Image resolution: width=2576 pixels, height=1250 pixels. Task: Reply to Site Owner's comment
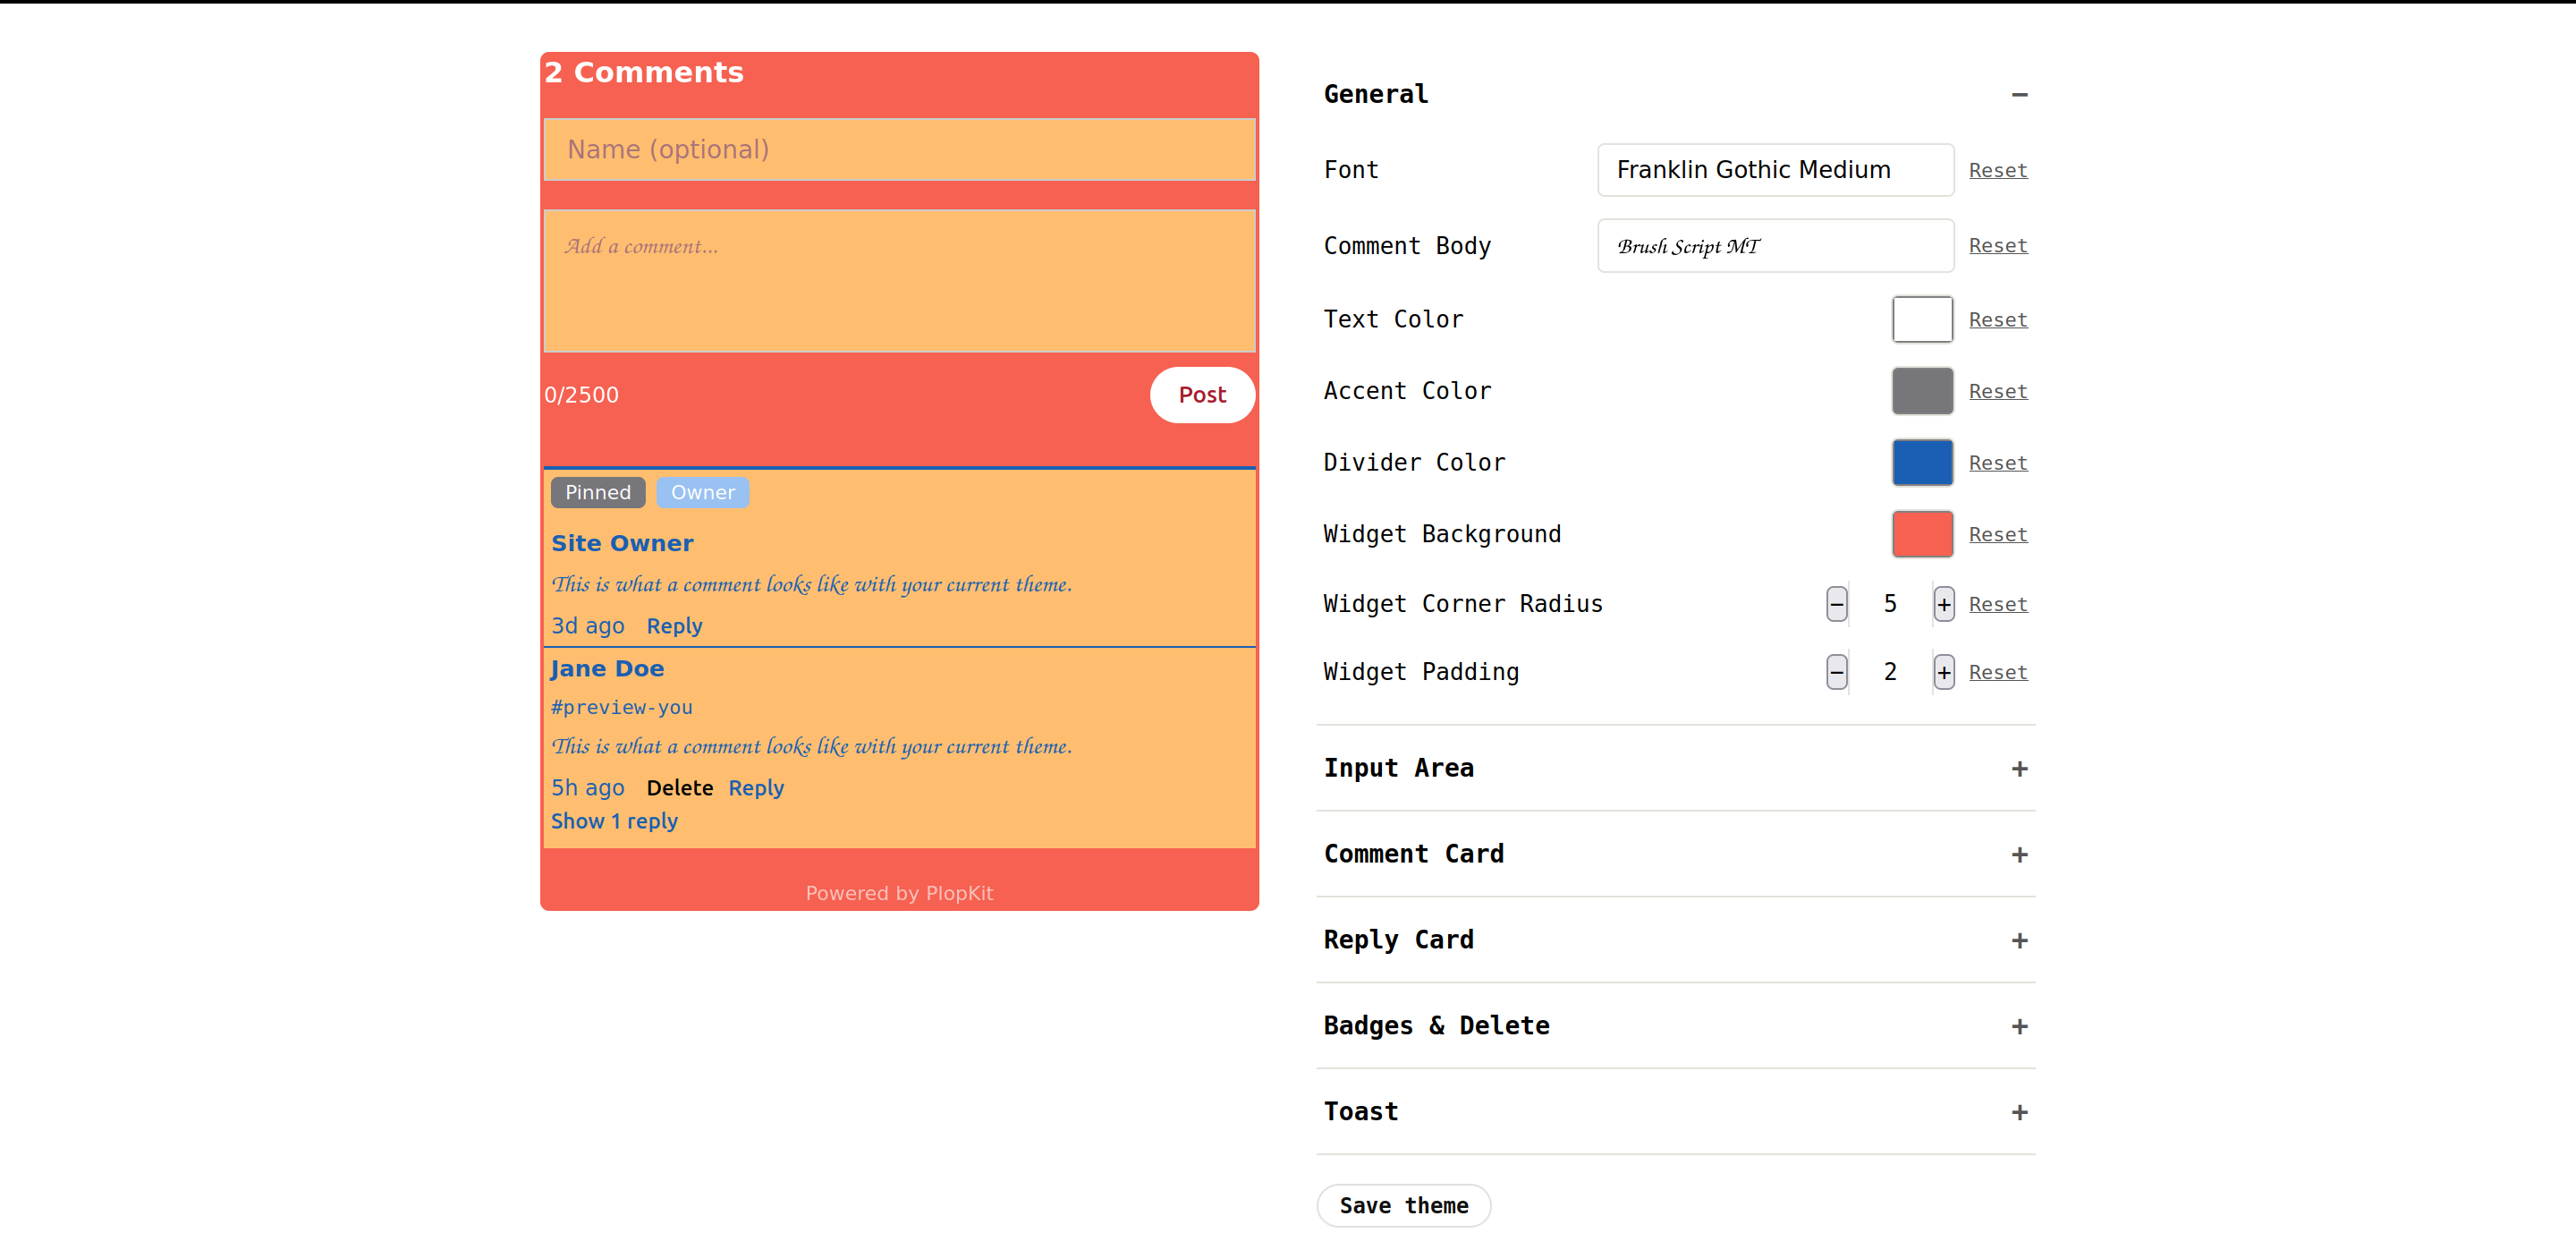point(674,626)
